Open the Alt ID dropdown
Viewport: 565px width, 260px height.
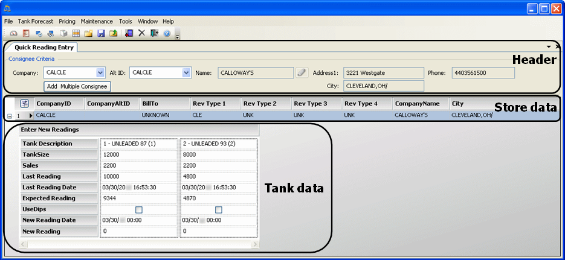pyautogui.click(x=186, y=72)
